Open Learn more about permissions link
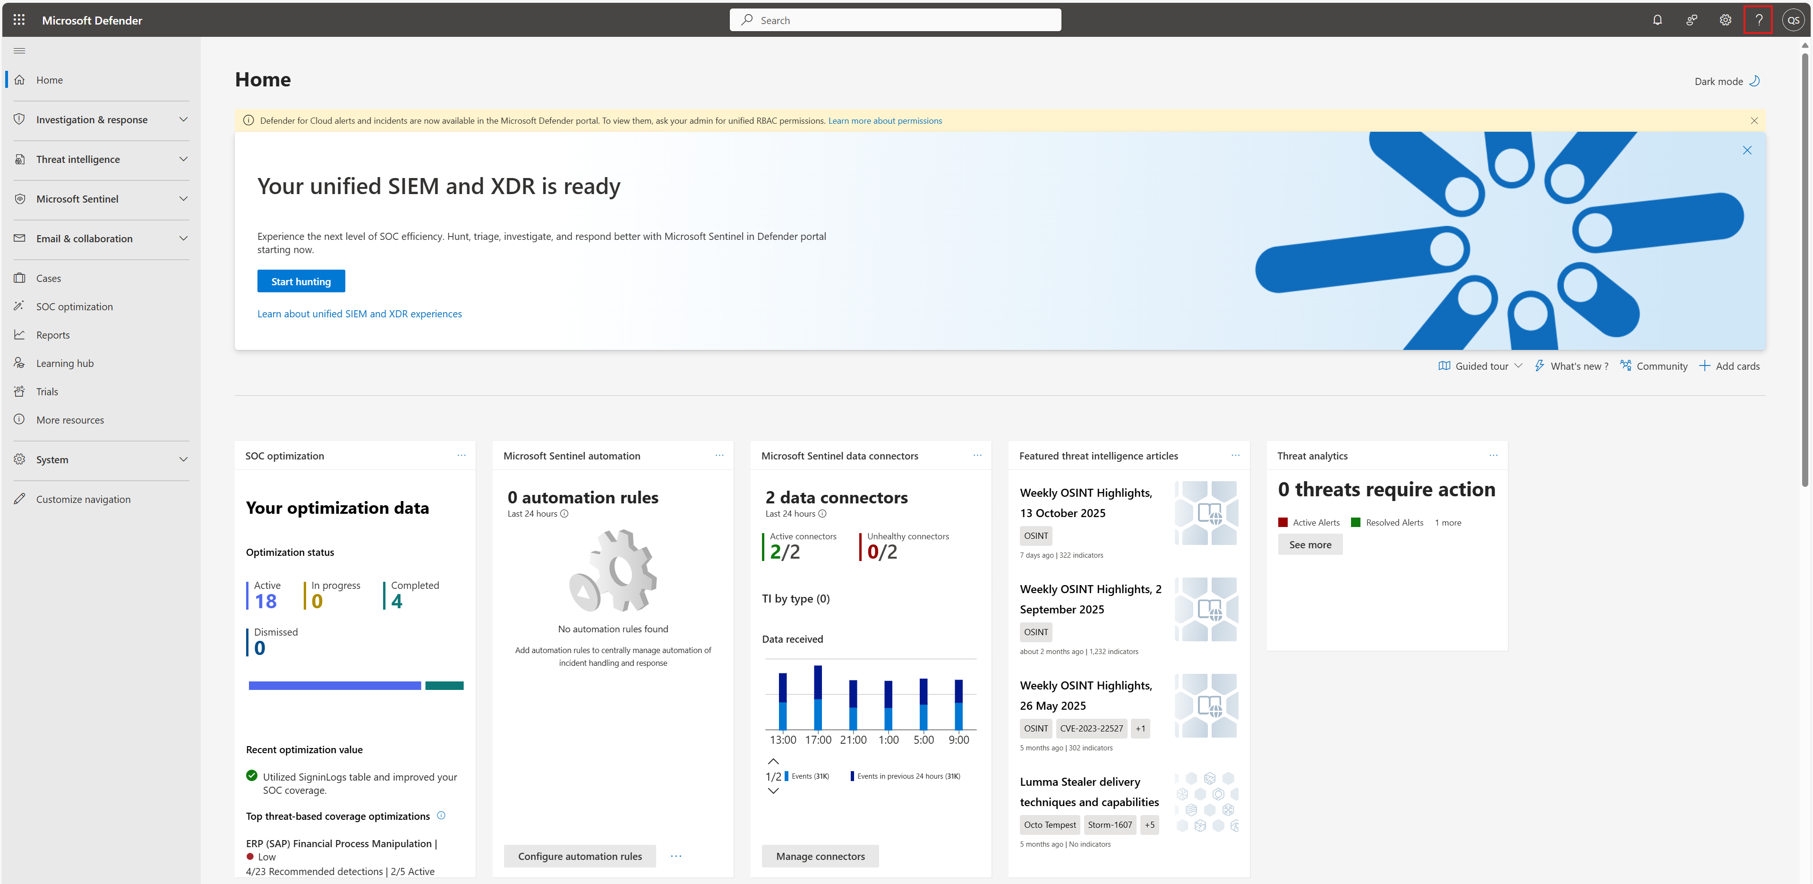 885,120
